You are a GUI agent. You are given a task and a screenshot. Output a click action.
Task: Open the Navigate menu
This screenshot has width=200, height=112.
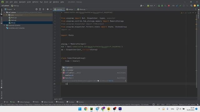click(22, 2)
